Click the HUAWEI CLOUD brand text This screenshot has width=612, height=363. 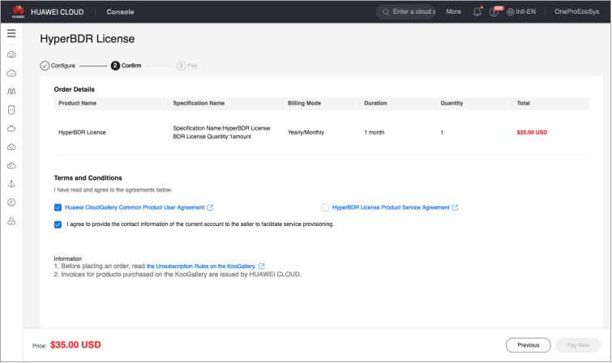(x=57, y=11)
